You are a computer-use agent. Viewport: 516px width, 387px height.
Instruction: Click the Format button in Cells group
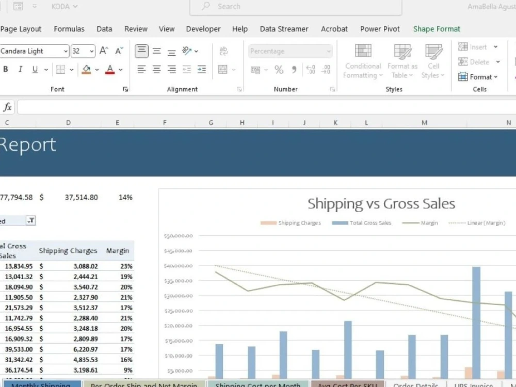tap(479, 77)
